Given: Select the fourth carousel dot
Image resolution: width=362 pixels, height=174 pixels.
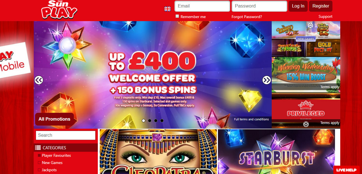Looking at the screenshot, I should (162, 121).
